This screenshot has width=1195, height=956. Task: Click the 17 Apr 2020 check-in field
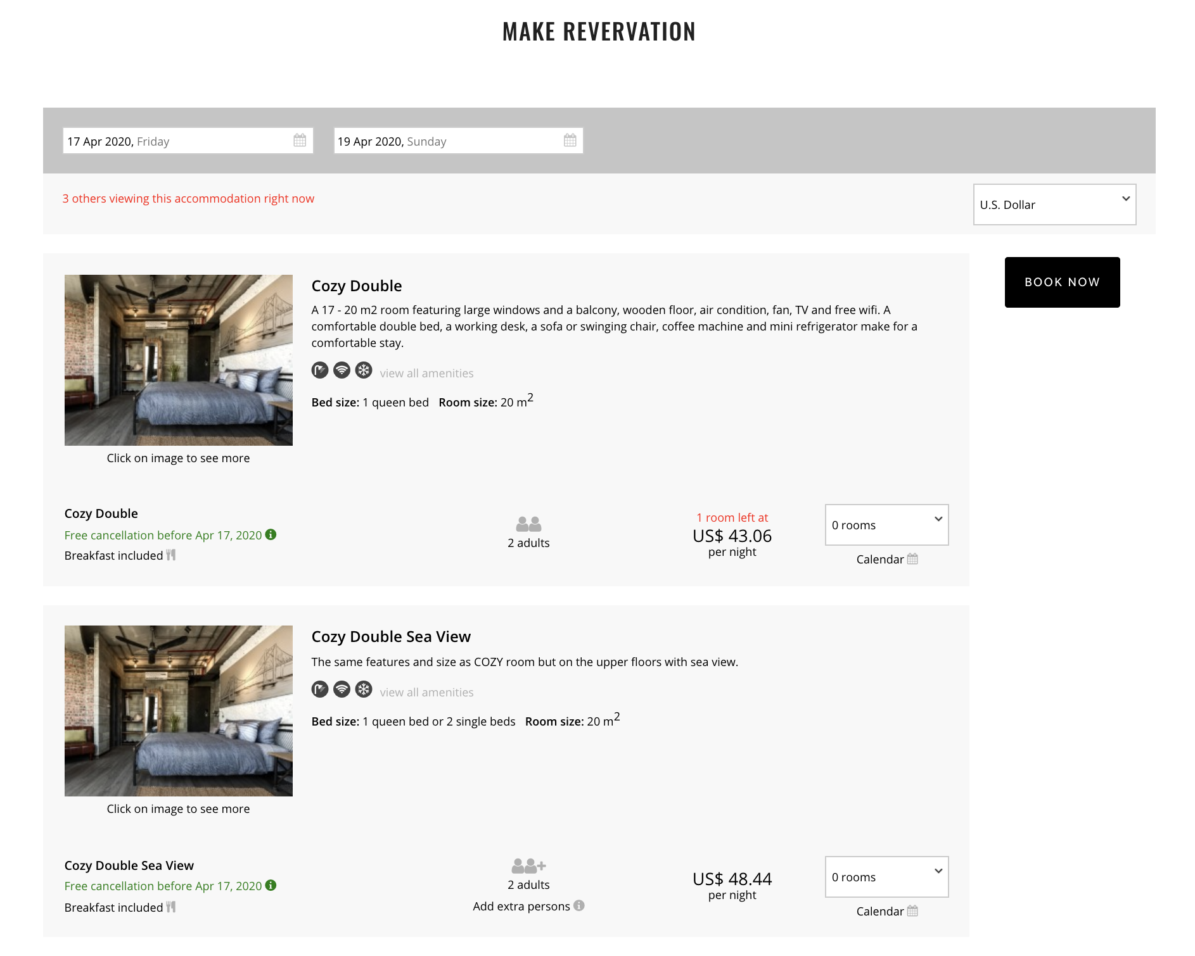(177, 141)
